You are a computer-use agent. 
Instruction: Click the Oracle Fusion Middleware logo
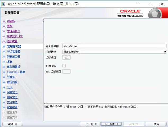coord(130,13)
